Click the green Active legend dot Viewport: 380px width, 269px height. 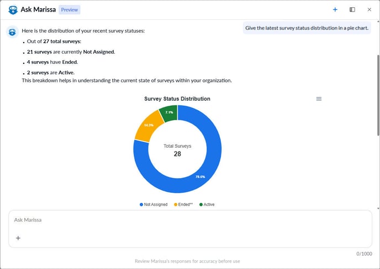pos(201,205)
